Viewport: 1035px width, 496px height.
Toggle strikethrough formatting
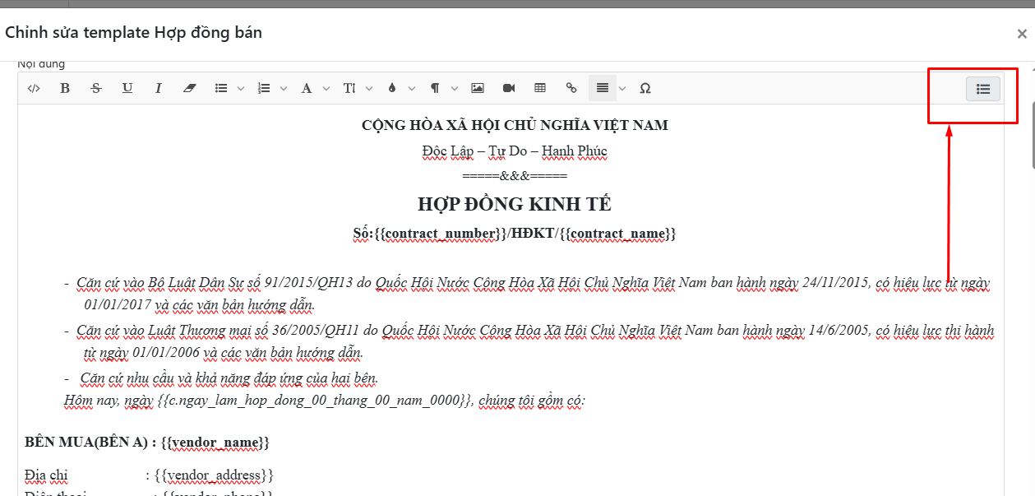coord(96,88)
